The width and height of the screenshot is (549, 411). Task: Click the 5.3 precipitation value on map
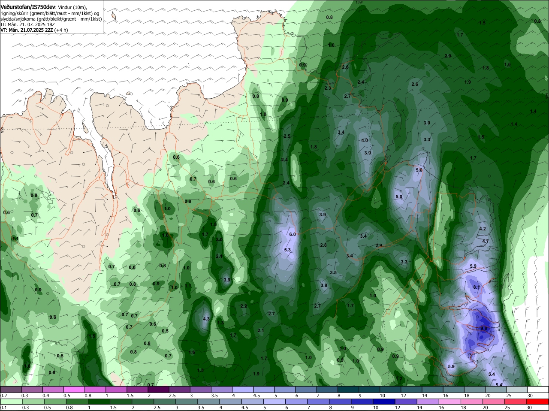(287, 250)
